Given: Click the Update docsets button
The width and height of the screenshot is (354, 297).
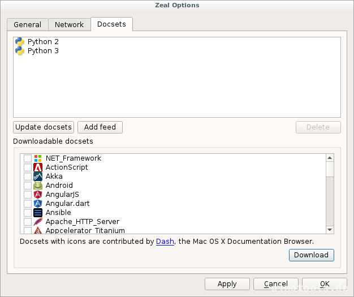Looking at the screenshot, I should pos(44,127).
